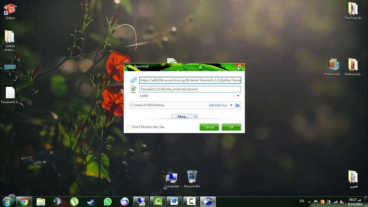The height and width of the screenshot is (207, 368).
Task: Click into the download URL field
Action: tap(190, 80)
